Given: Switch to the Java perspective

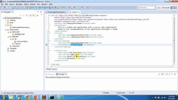Looking at the screenshot, I should pos(174,7).
